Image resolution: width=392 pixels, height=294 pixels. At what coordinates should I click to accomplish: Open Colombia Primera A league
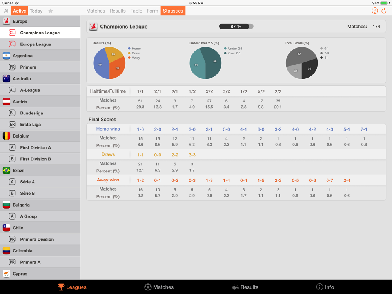[x=40, y=262]
